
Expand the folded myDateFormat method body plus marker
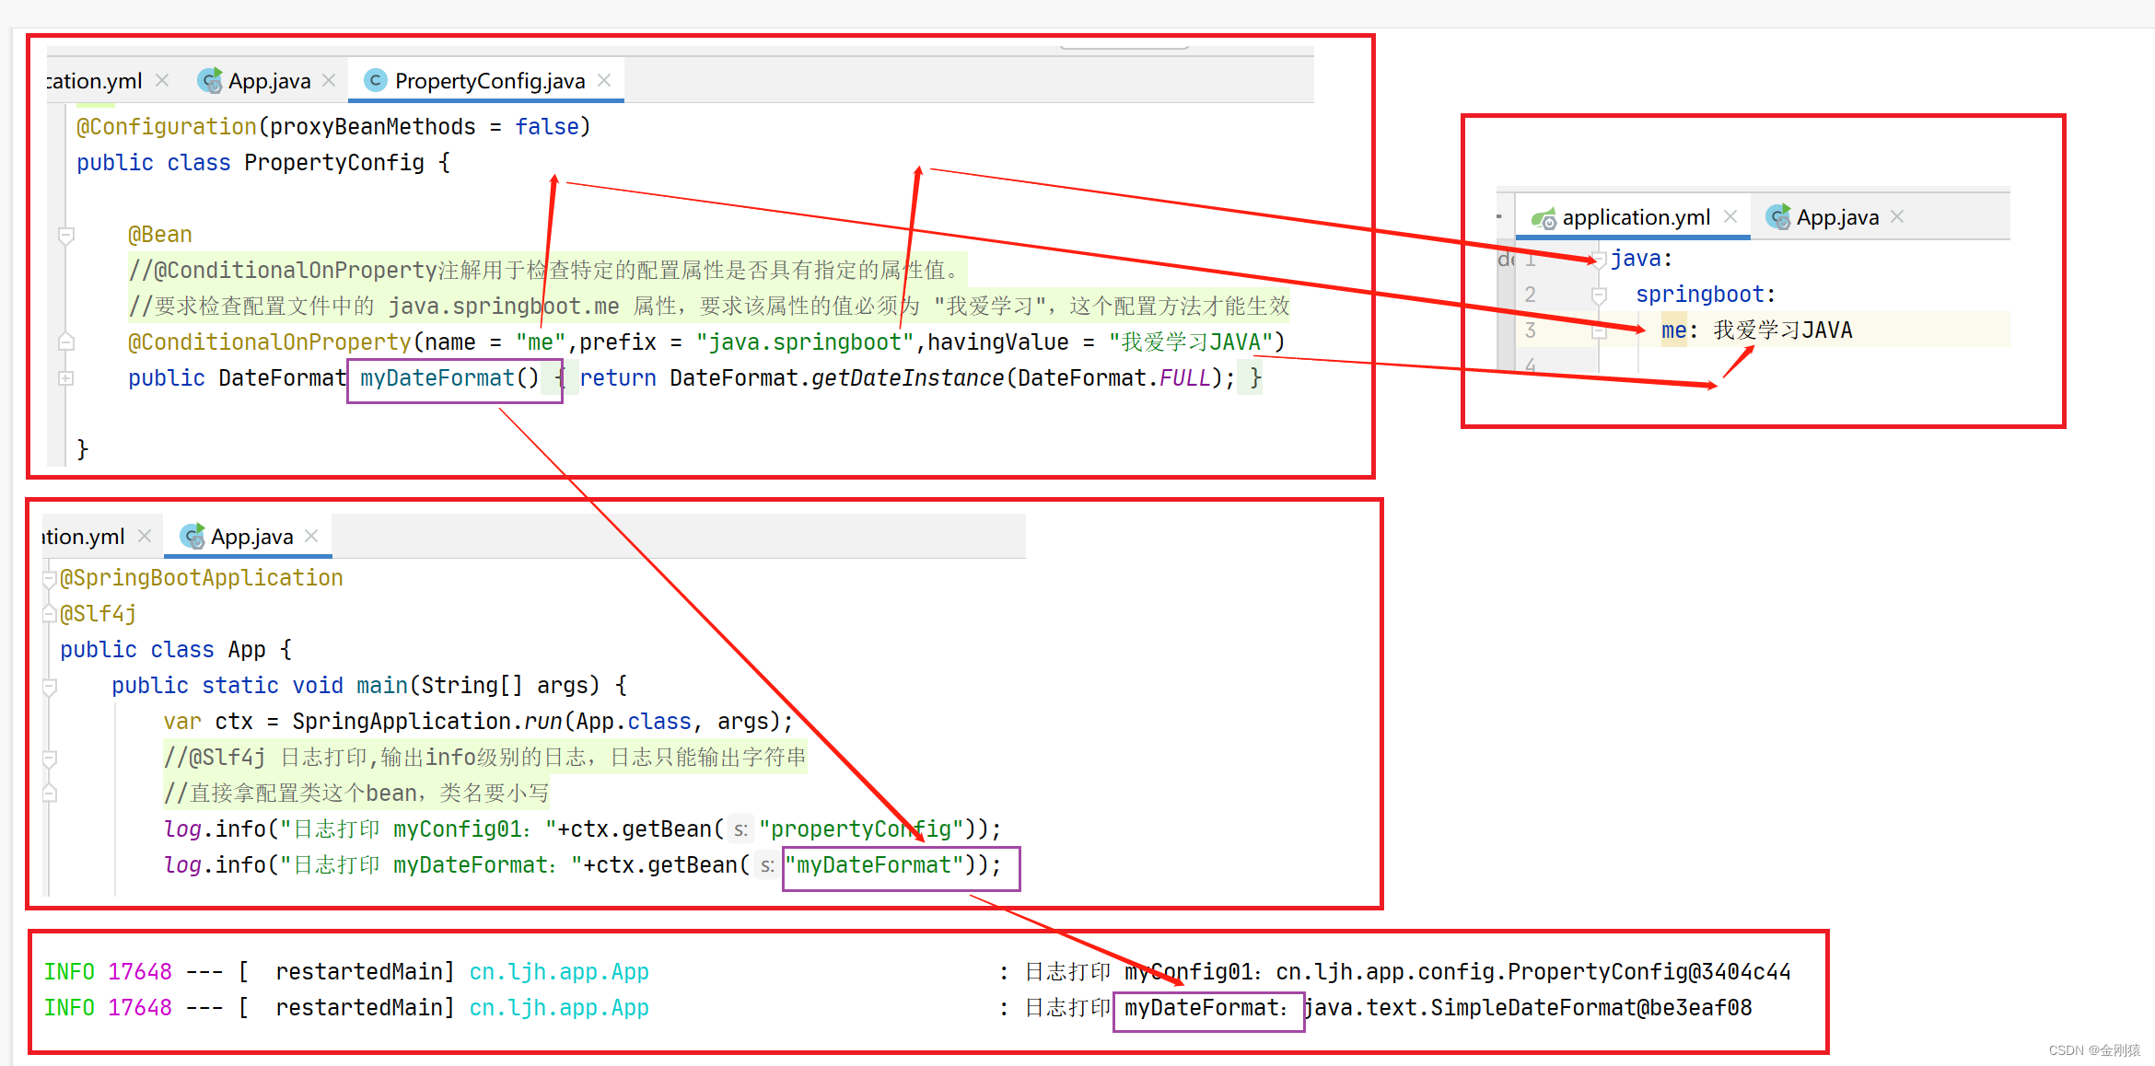pyautogui.click(x=65, y=377)
